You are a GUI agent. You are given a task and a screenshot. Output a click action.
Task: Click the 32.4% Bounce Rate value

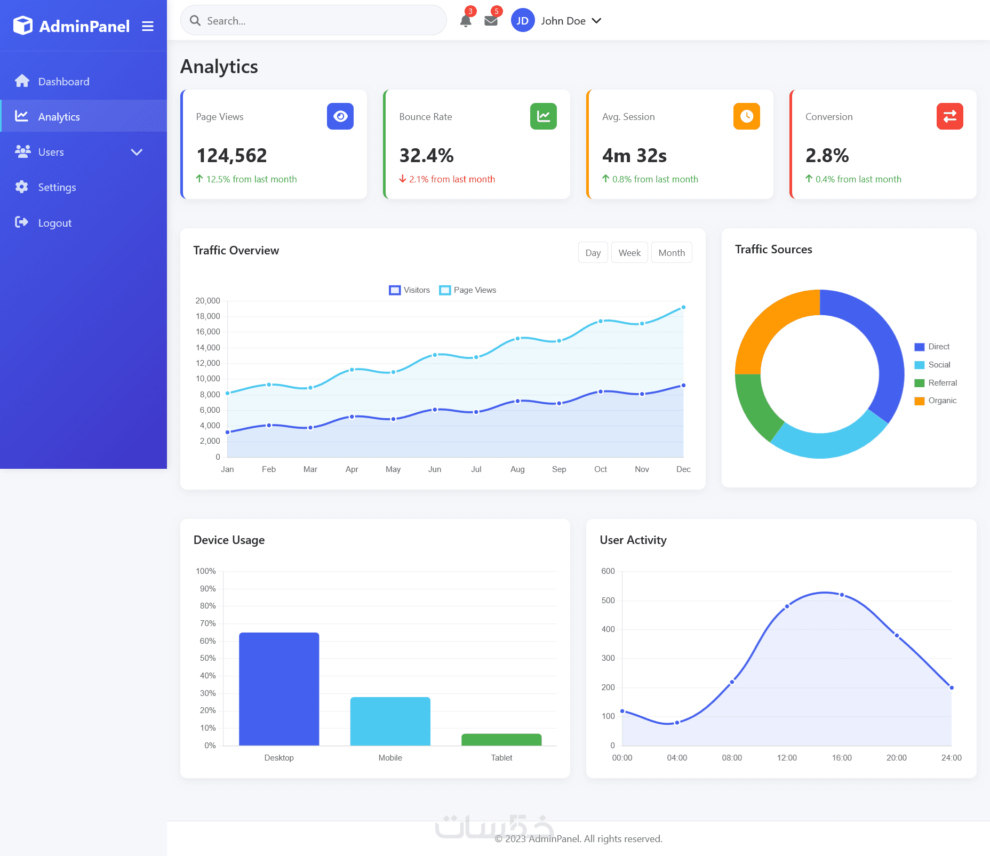click(426, 155)
